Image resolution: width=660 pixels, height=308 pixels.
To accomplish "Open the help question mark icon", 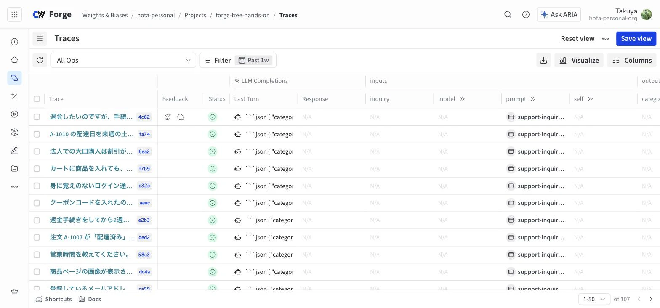I will (x=526, y=15).
